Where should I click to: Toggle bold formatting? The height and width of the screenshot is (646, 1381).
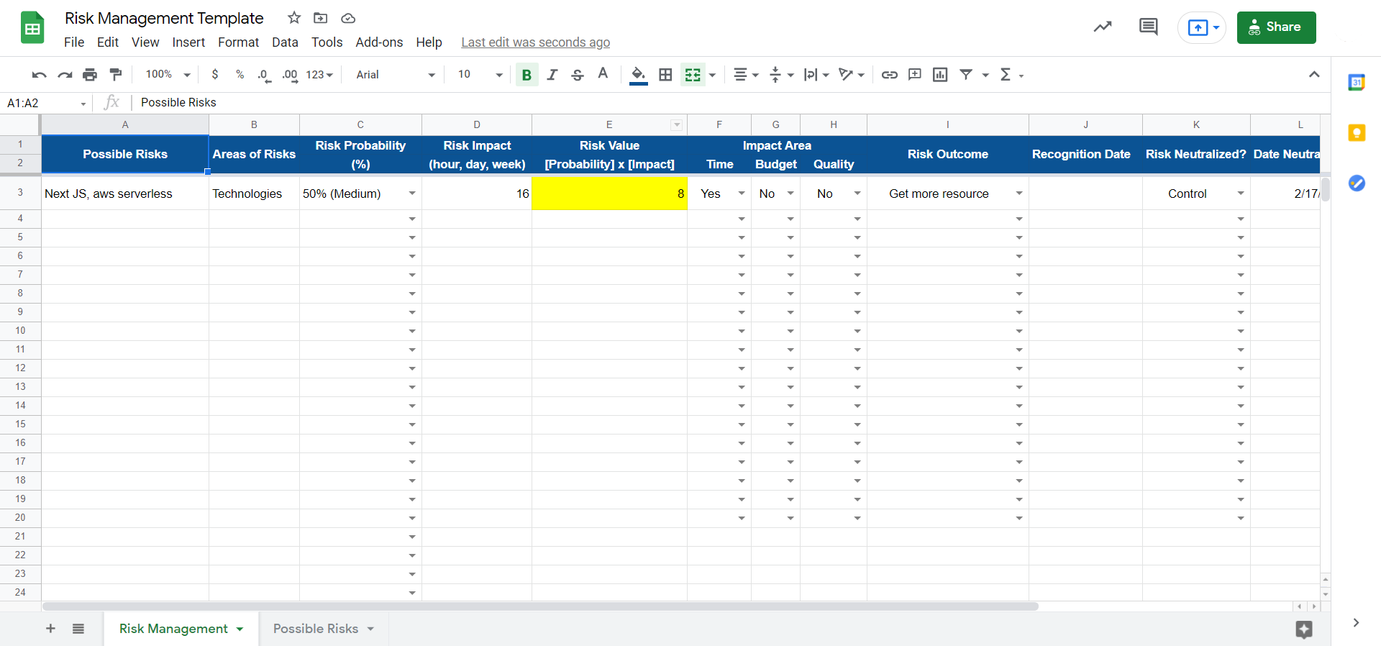[x=527, y=75]
